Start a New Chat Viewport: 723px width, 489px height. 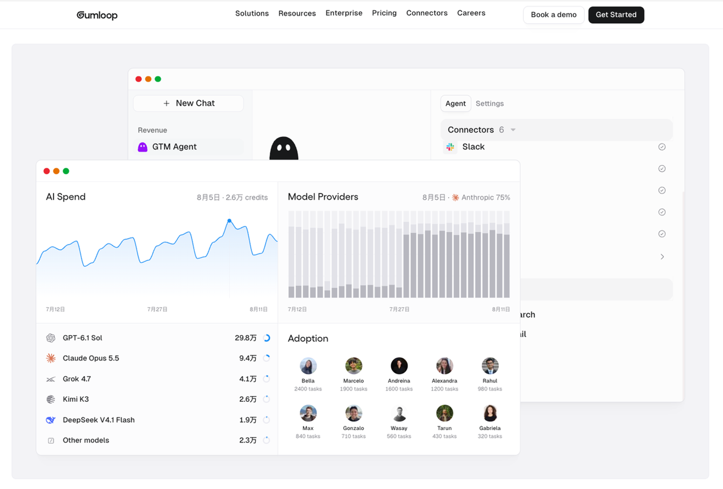(x=188, y=103)
